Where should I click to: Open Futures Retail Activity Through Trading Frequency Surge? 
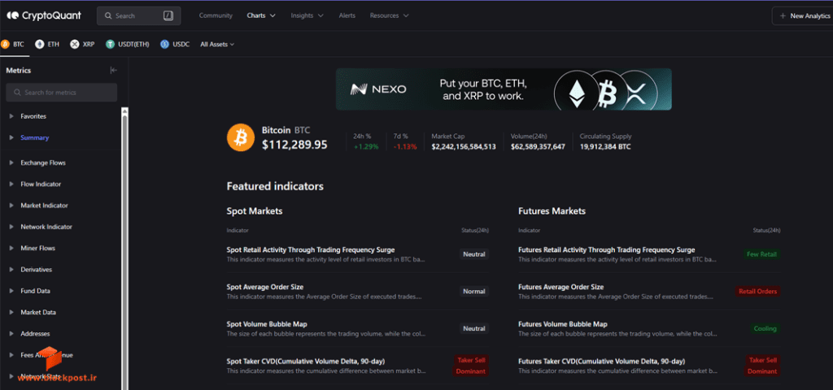coord(607,250)
